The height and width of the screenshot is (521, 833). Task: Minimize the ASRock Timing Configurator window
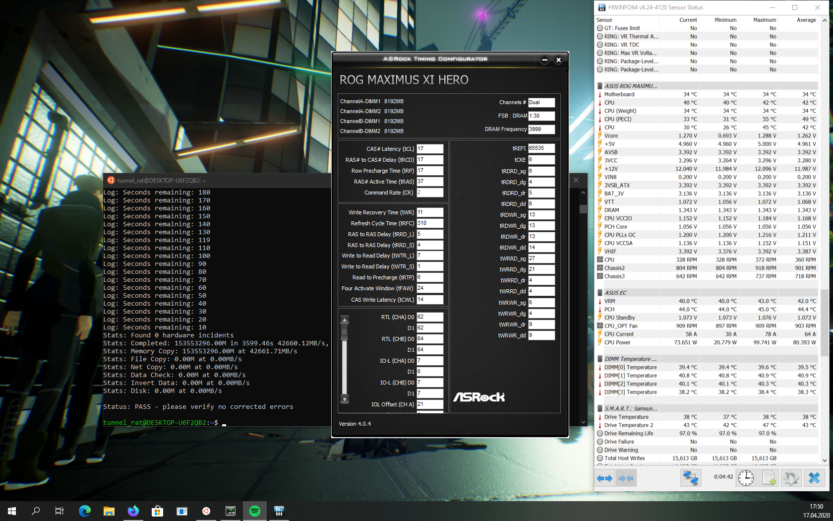coord(544,60)
